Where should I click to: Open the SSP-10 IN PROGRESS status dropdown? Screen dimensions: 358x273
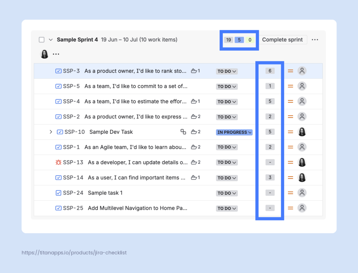click(x=234, y=132)
